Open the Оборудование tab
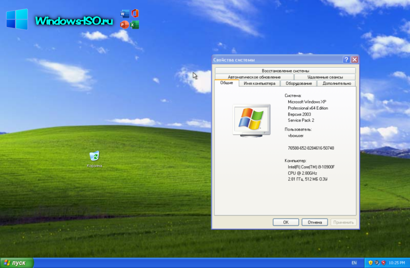 (299, 83)
